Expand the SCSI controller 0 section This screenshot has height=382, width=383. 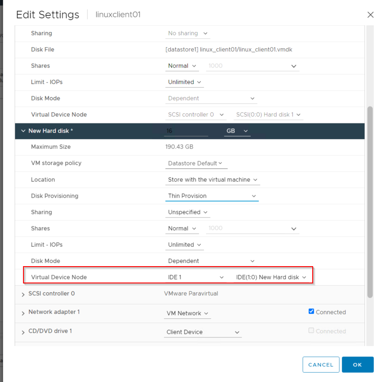pos(23,294)
